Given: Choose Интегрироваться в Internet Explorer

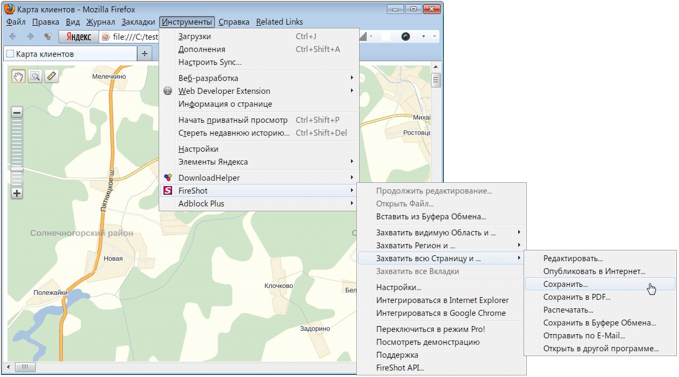Looking at the screenshot, I should (x=442, y=300).
